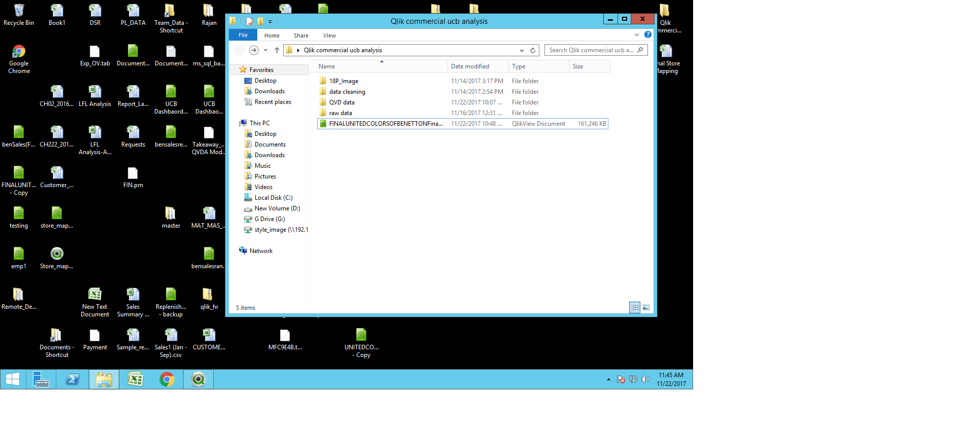Select Local Disk (C:) in navigation pane
The image size is (961, 433).
[x=273, y=198]
